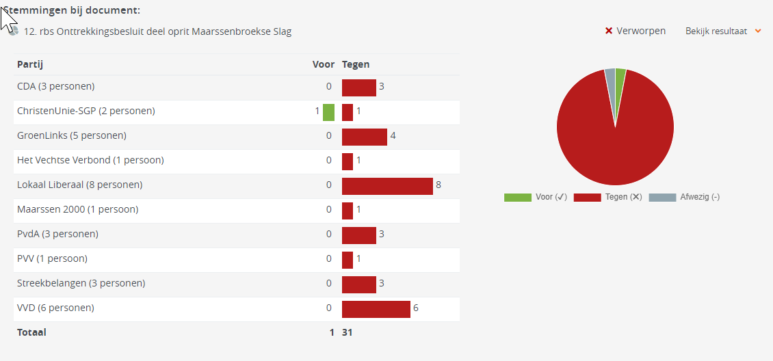The height and width of the screenshot is (361, 773).
Task: Toggle the Tegen legend entry
Action: [608, 197]
